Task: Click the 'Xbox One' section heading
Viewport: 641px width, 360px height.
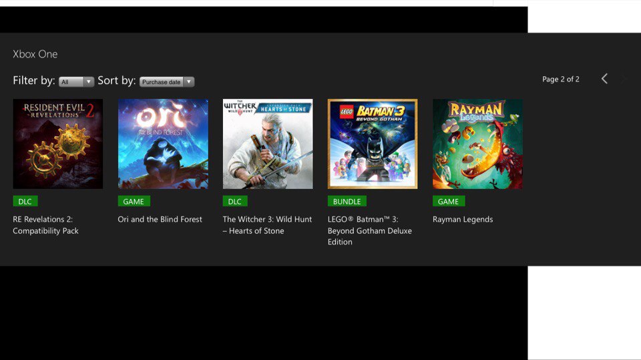Action: point(35,54)
